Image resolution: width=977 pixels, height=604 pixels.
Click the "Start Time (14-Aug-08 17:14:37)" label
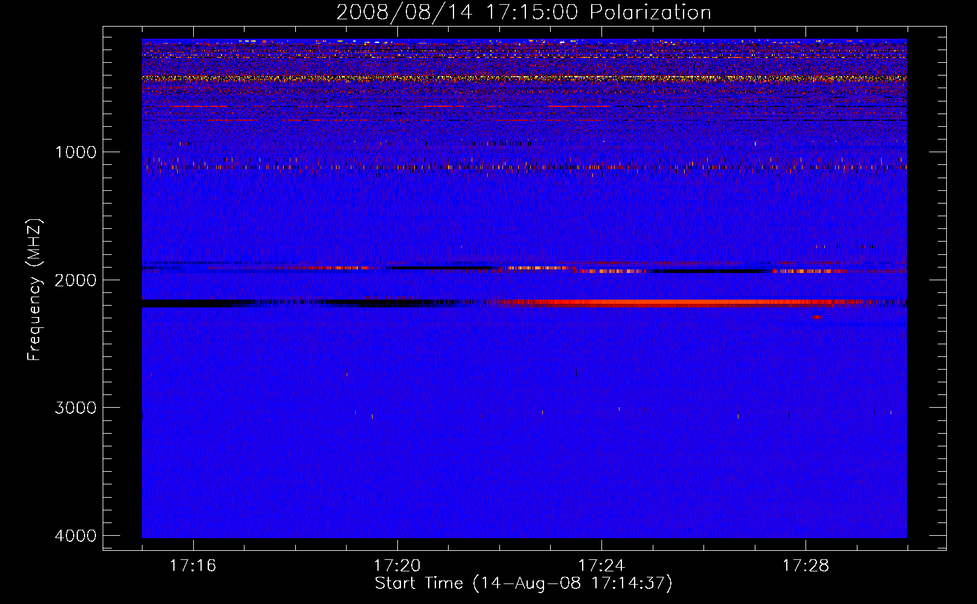tap(524, 583)
